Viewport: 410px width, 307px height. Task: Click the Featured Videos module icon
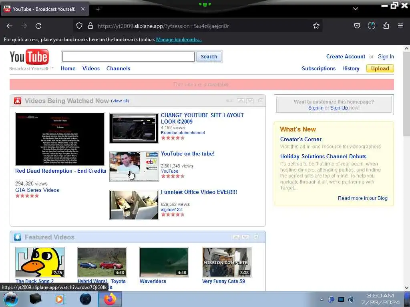click(x=18, y=237)
